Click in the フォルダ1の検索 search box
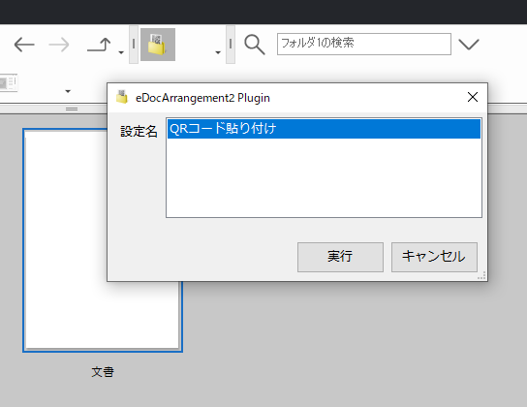Image resolution: width=527 pixels, height=407 pixels. pyautogui.click(x=364, y=44)
